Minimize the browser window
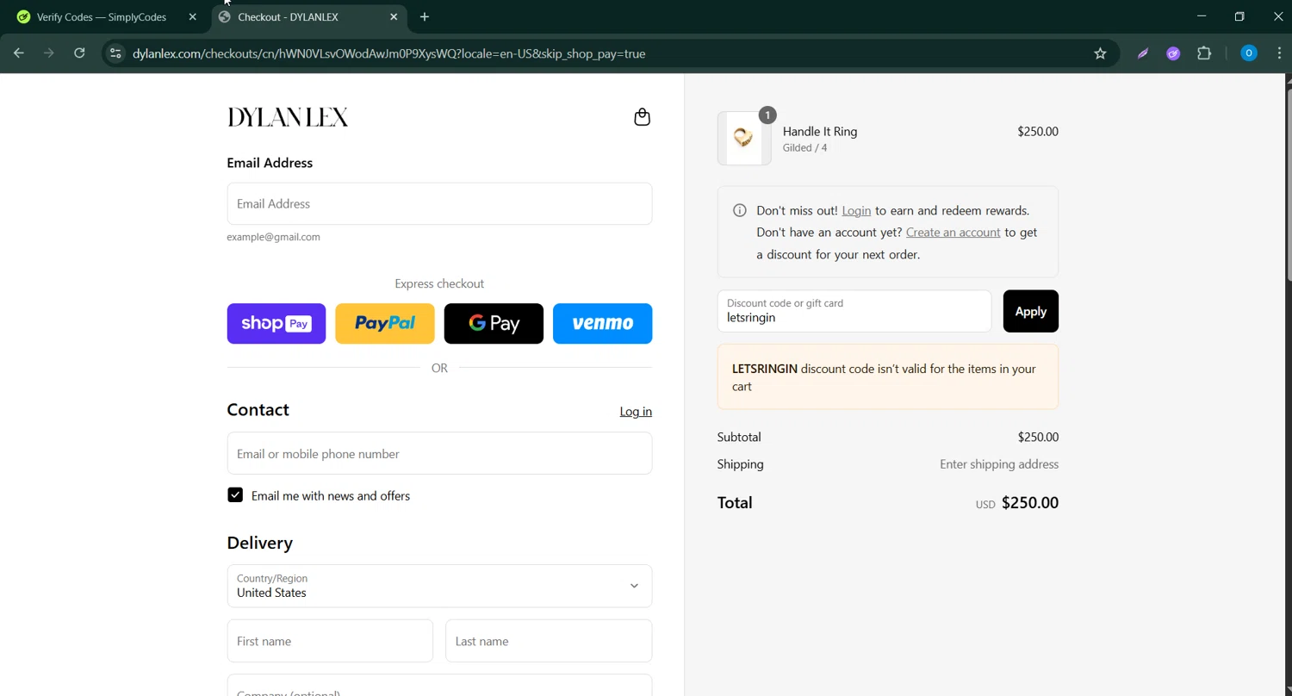This screenshot has height=696, width=1292. pyautogui.click(x=1202, y=16)
